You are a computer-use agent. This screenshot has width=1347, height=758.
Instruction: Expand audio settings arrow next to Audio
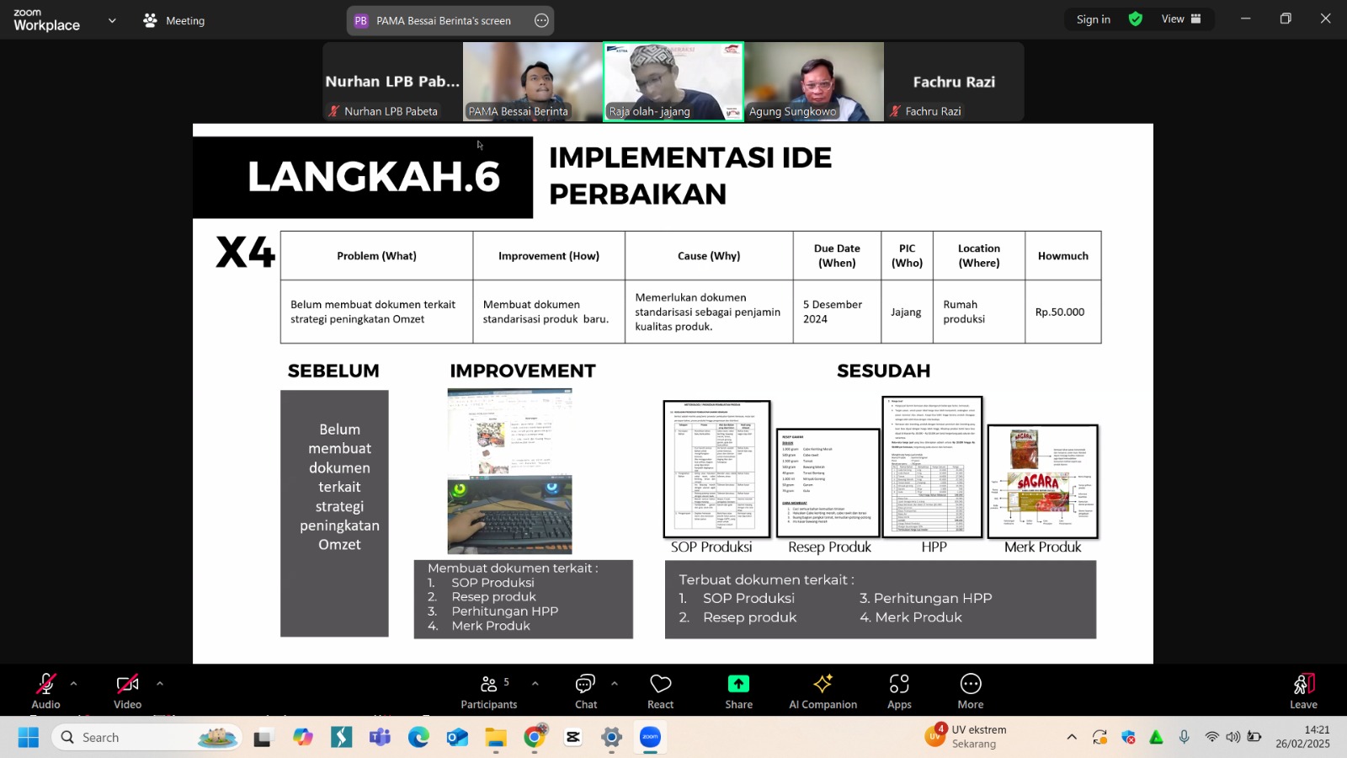click(x=73, y=684)
